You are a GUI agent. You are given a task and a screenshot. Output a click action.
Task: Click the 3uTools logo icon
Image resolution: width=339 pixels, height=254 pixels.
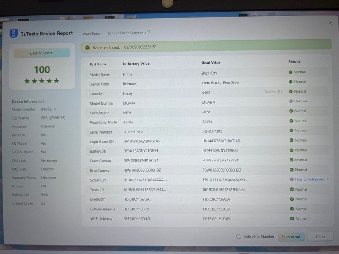click(14, 34)
